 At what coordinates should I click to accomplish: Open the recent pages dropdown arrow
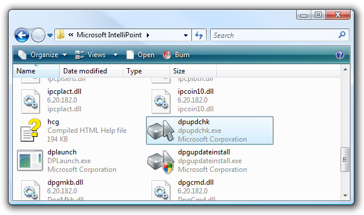[x=50, y=36]
